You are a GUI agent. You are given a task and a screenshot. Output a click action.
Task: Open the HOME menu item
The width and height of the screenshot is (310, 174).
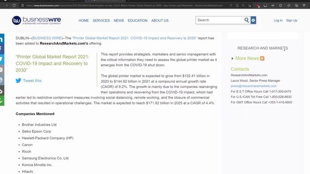tap(84, 20)
